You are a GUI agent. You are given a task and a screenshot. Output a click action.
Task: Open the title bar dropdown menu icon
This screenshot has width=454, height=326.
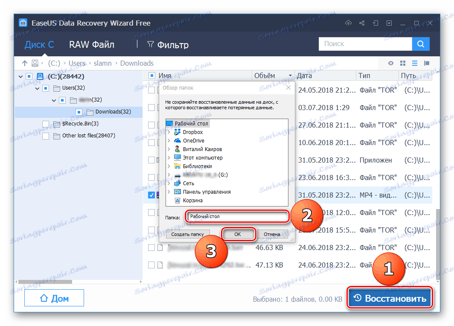tap(389, 23)
